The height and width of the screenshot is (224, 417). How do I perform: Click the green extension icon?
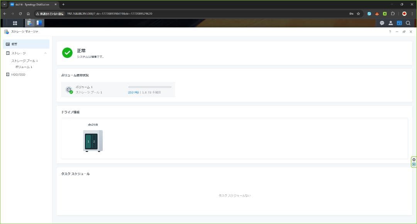(385, 14)
